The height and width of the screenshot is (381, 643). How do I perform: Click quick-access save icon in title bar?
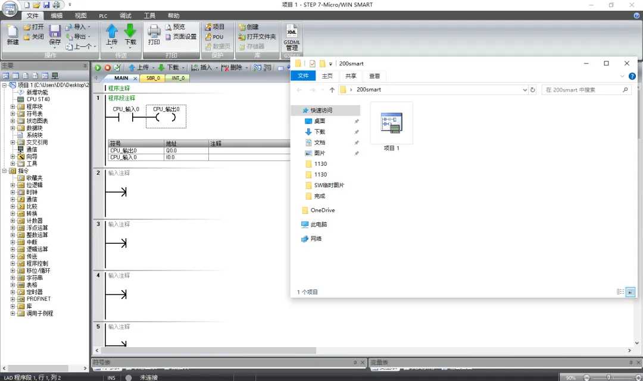[46, 5]
